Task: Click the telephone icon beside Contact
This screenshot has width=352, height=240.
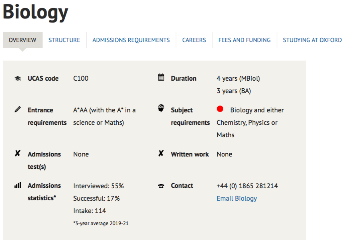Action: [161, 186]
